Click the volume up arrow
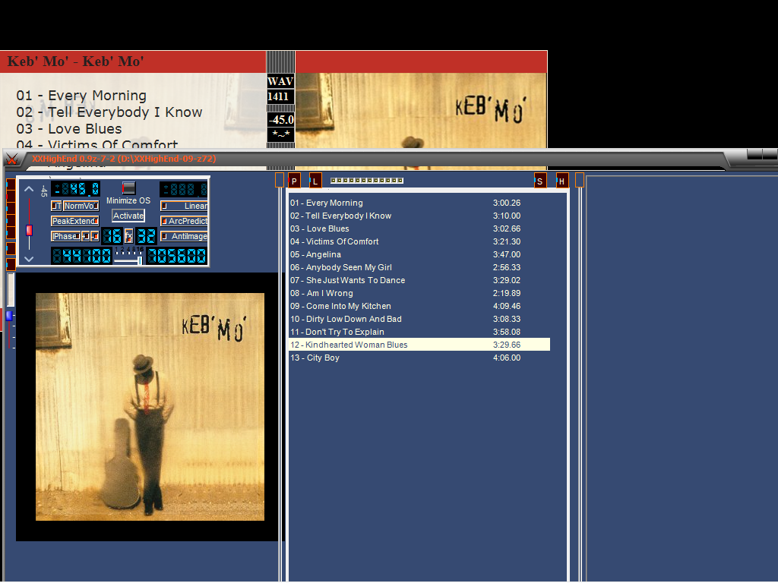Viewport: 778px width, 583px height. point(29,189)
